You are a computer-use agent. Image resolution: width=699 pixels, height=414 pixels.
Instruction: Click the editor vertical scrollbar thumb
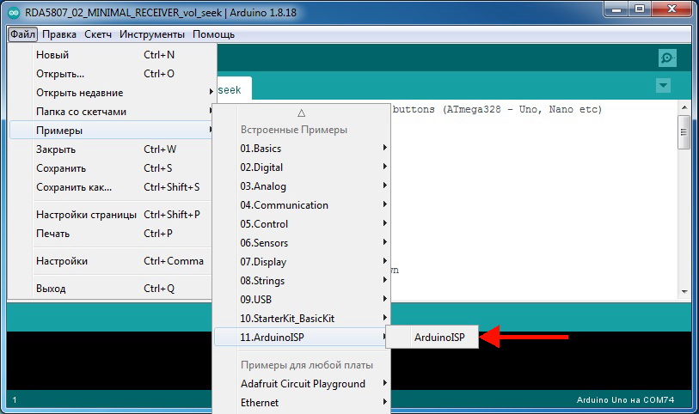click(x=684, y=132)
